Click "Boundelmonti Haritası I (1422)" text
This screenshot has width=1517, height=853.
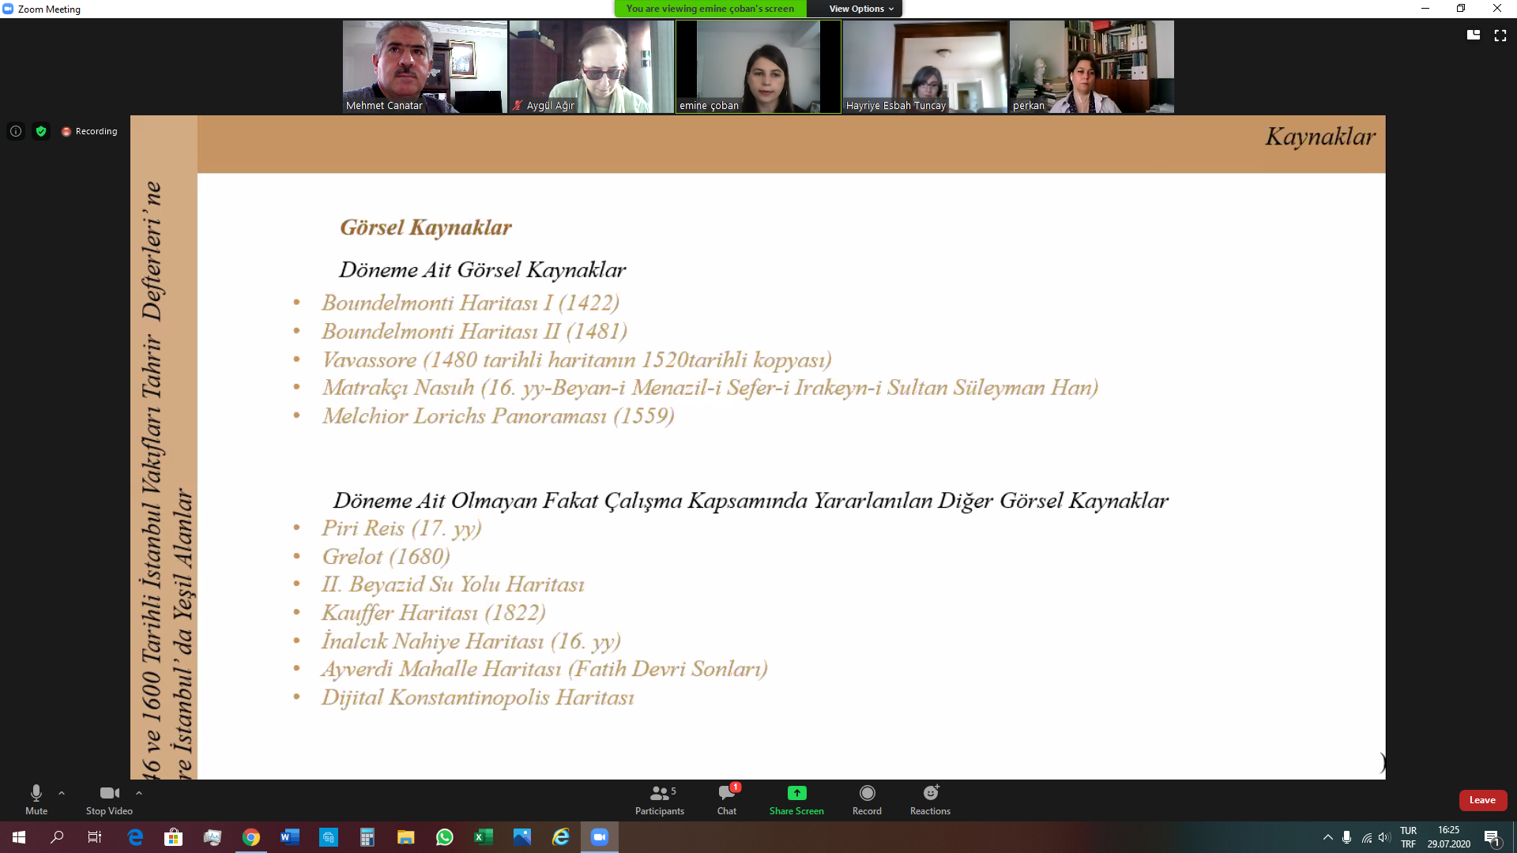(470, 303)
